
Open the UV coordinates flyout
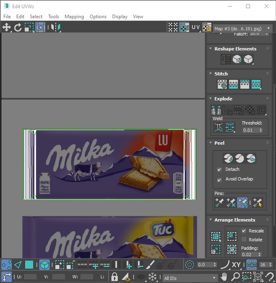tap(196, 27)
